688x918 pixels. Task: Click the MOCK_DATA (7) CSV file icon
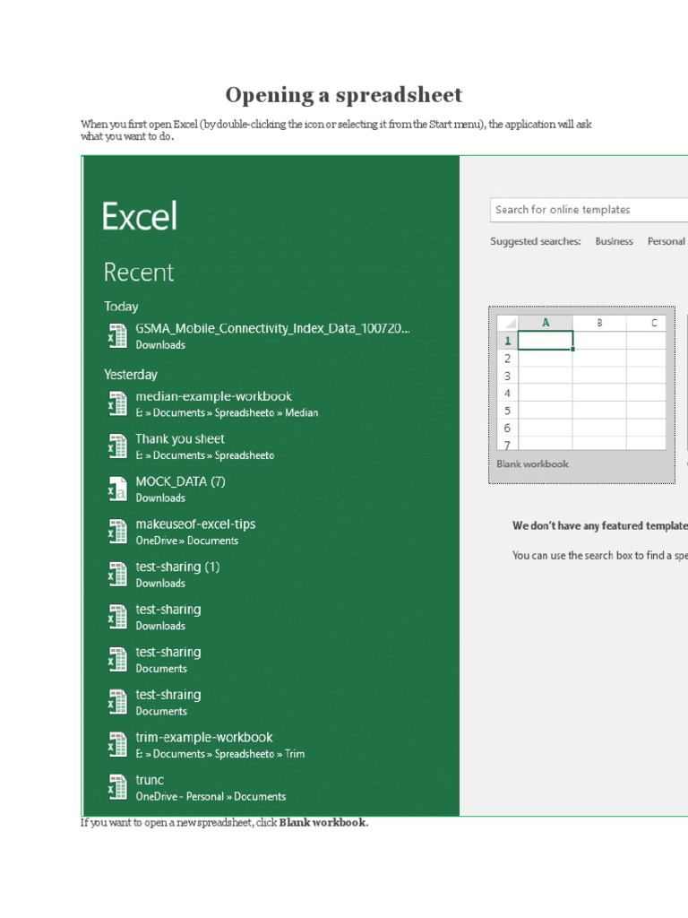pyautogui.click(x=117, y=489)
